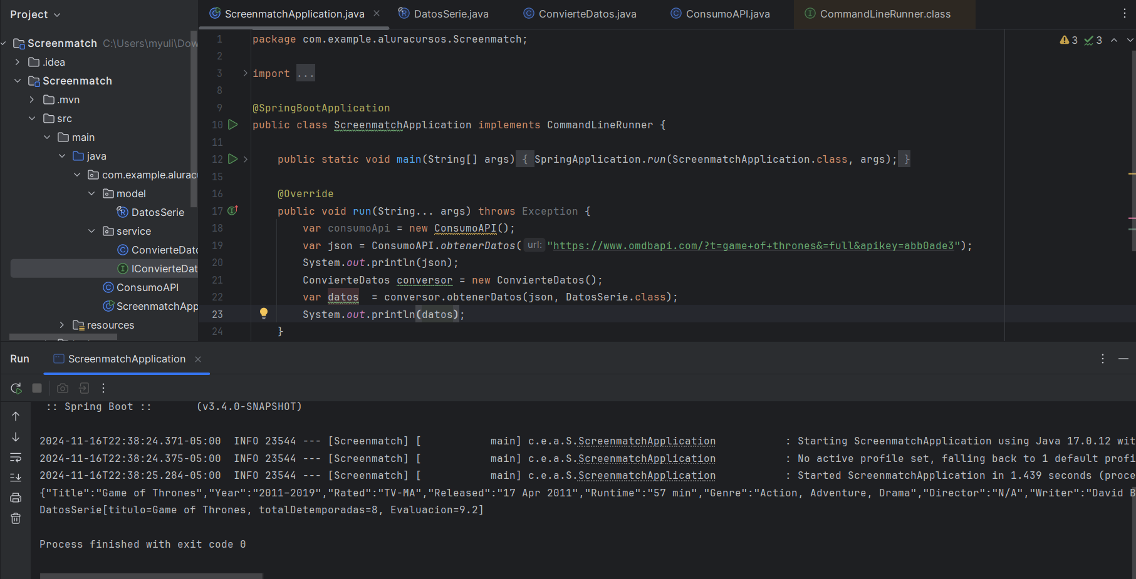The width and height of the screenshot is (1136, 579).
Task: Open DatosSerie in the project tree
Action: pos(150,212)
